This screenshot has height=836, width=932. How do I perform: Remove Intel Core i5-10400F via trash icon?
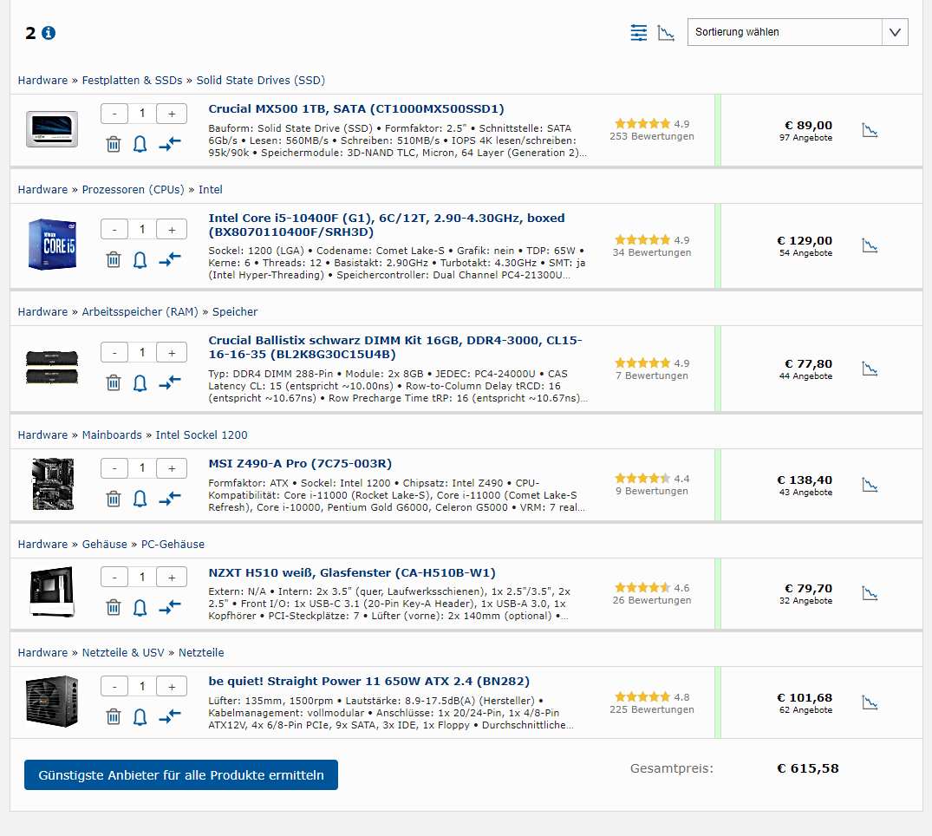pyautogui.click(x=114, y=260)
